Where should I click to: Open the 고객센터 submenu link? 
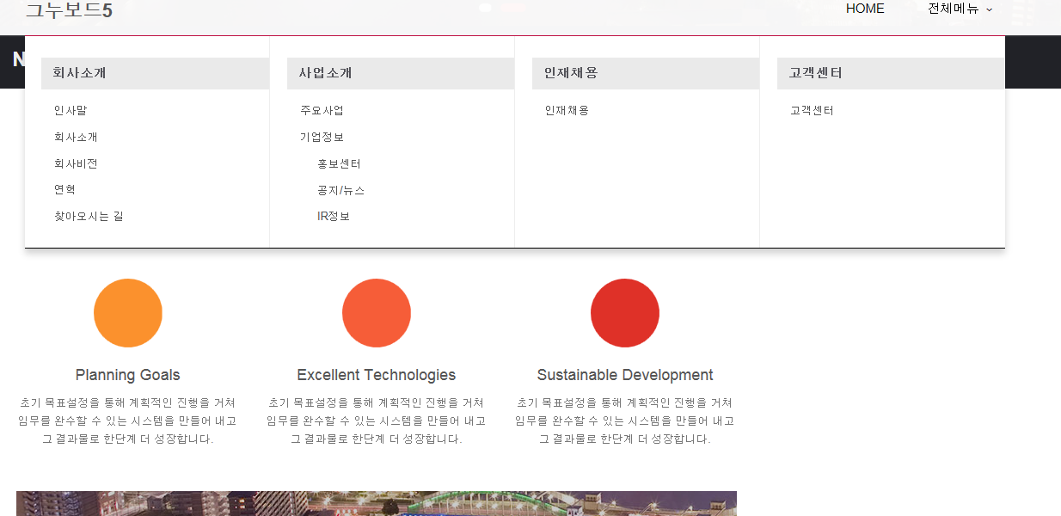[x=812, y=111]
